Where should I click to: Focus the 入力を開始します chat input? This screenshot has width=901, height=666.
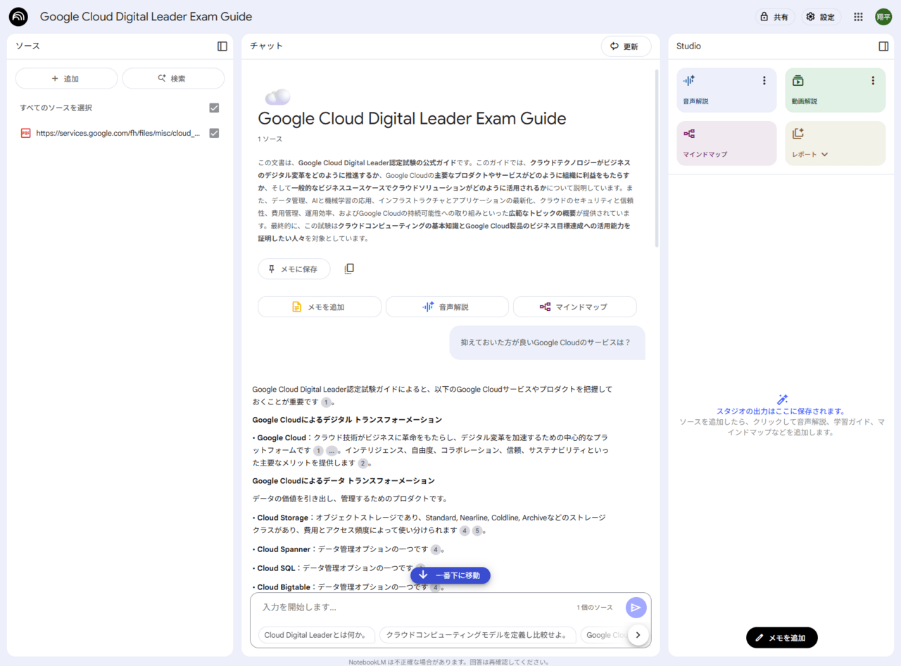415,607
